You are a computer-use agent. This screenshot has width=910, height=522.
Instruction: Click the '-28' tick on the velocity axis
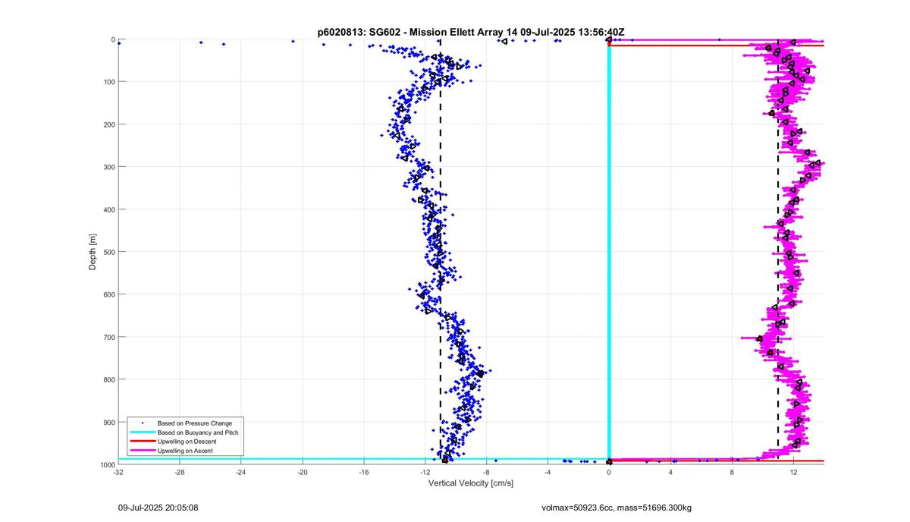(180, 473)
